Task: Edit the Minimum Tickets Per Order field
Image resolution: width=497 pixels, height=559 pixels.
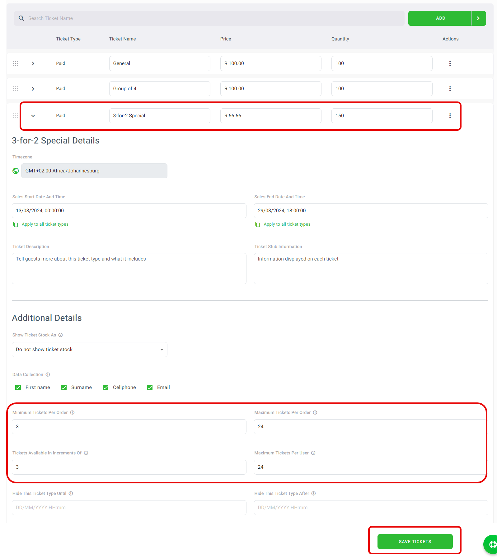Action: [129, 427]
